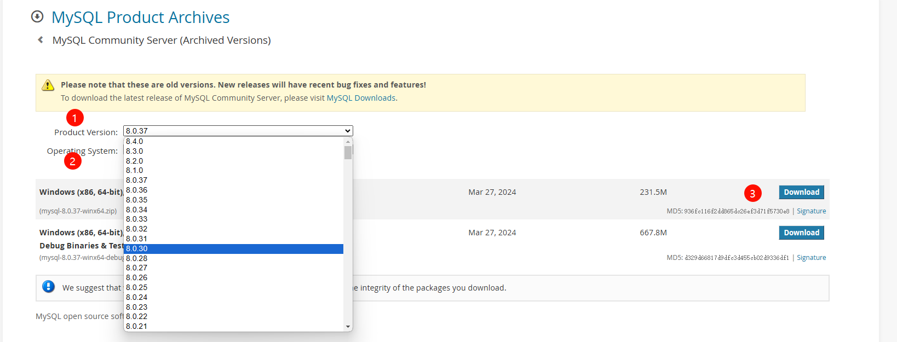Click the 667.8M file size
Viewport: 897px width, 342px height.
pyautogui.click(x=653, y=233)
